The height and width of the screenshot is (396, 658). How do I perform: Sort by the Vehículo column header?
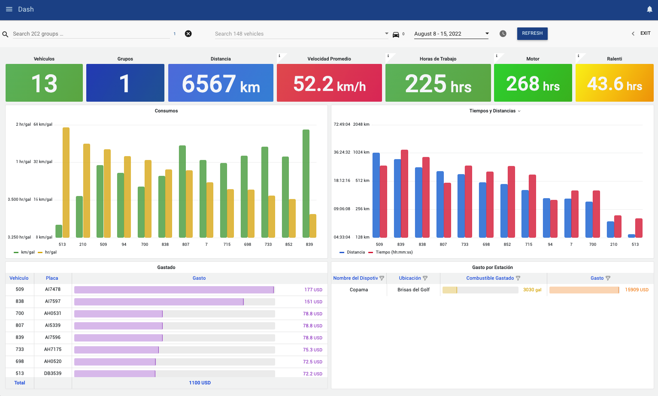click(19, 278)
